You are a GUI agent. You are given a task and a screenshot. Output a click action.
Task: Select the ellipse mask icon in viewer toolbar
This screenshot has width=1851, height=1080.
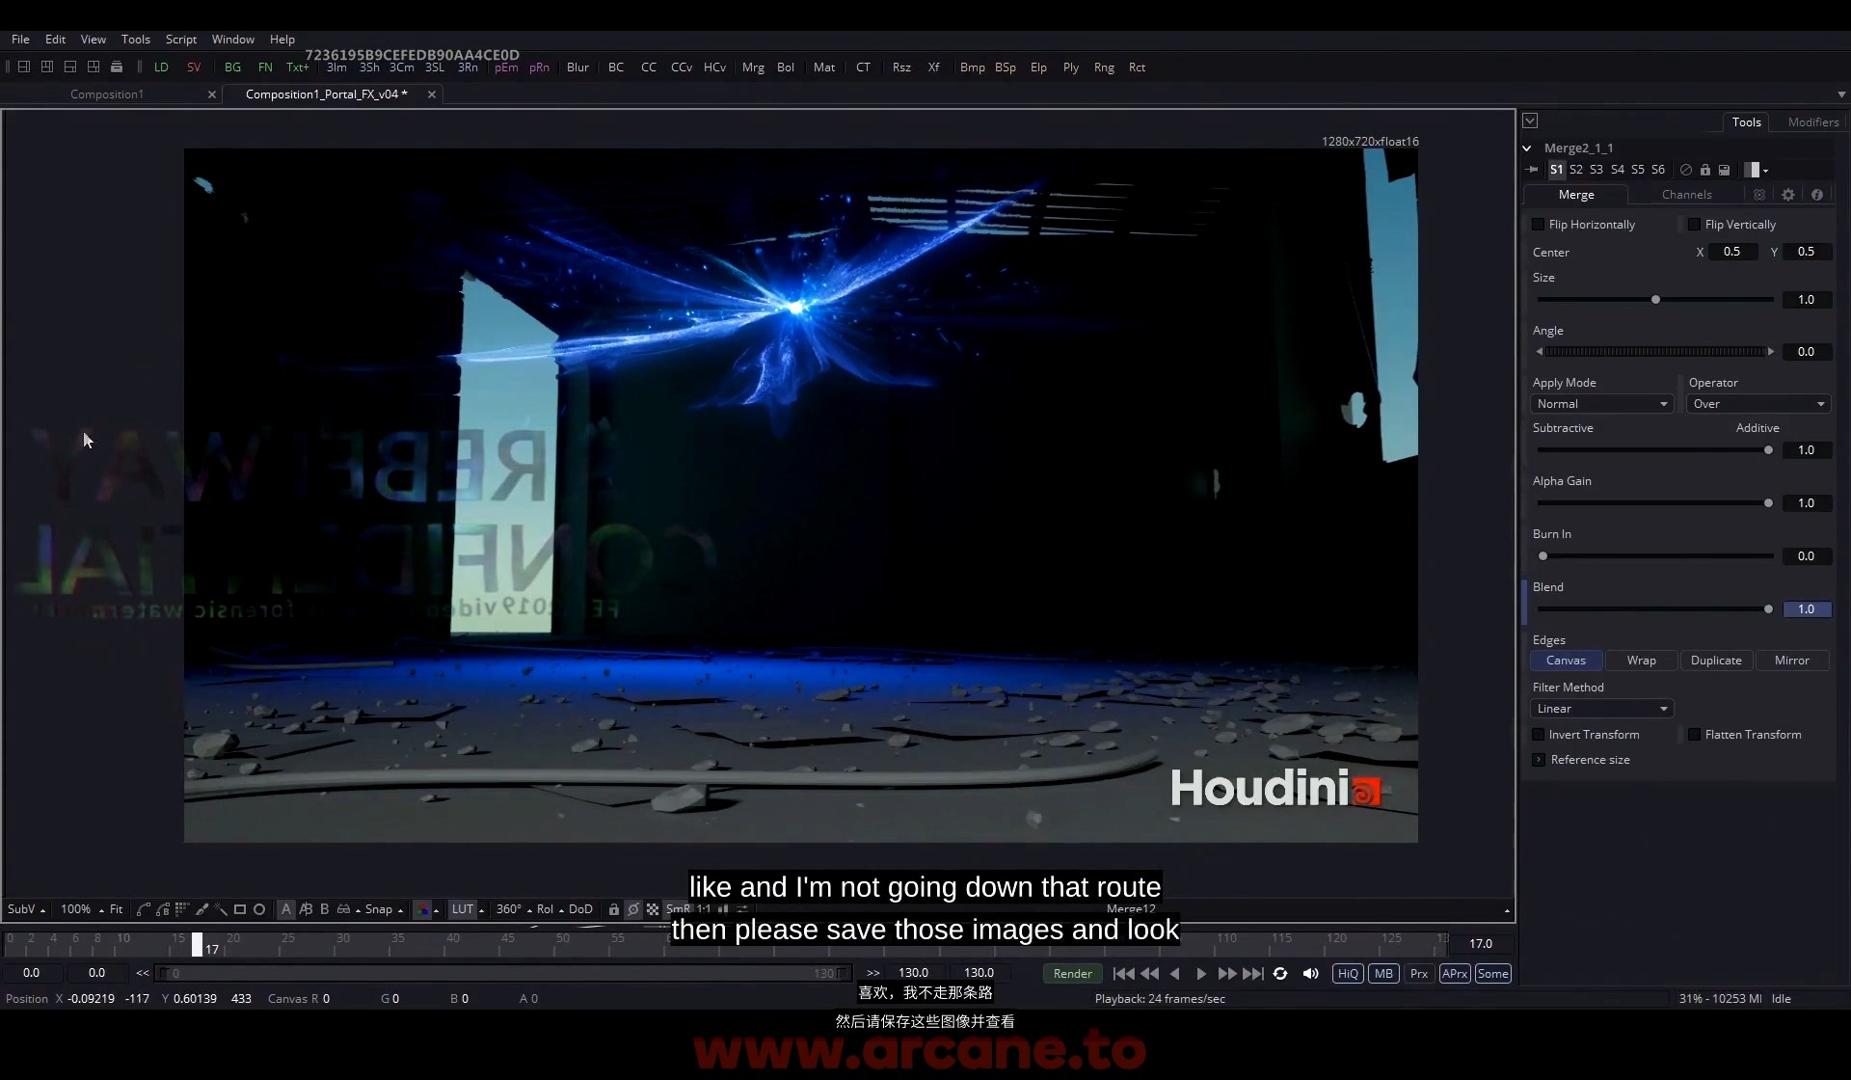click(259, 909)
